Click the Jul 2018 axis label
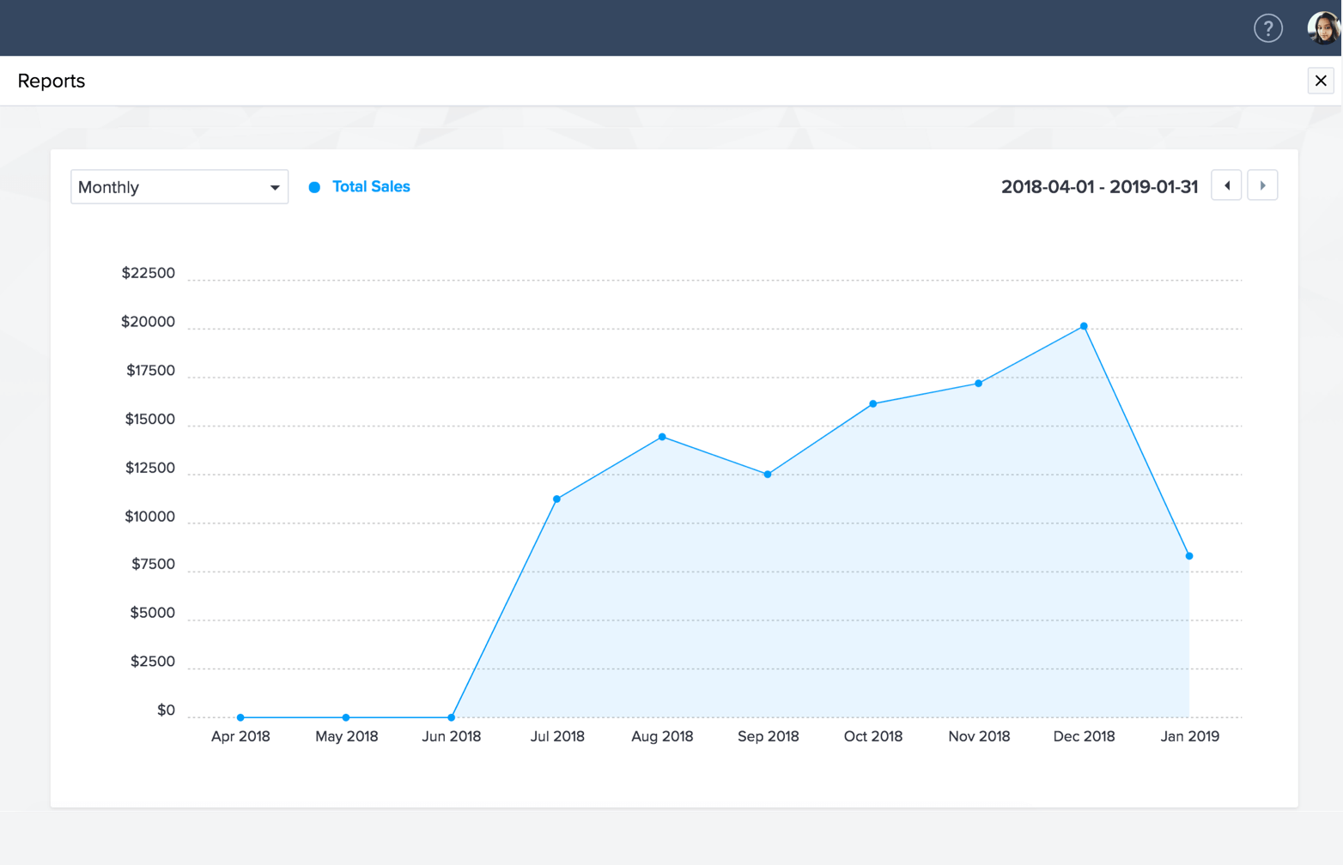This screenshot has height=865, width=1343. (557, 736)
